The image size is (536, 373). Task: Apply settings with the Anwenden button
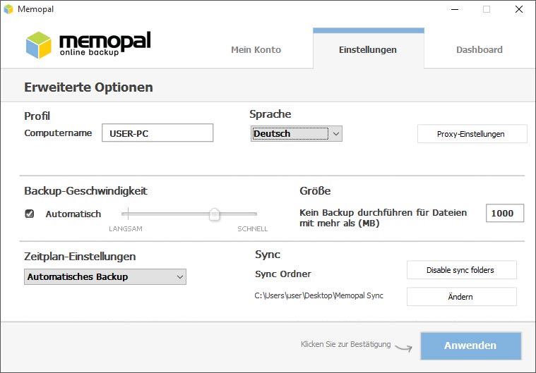tap(471, 346)
